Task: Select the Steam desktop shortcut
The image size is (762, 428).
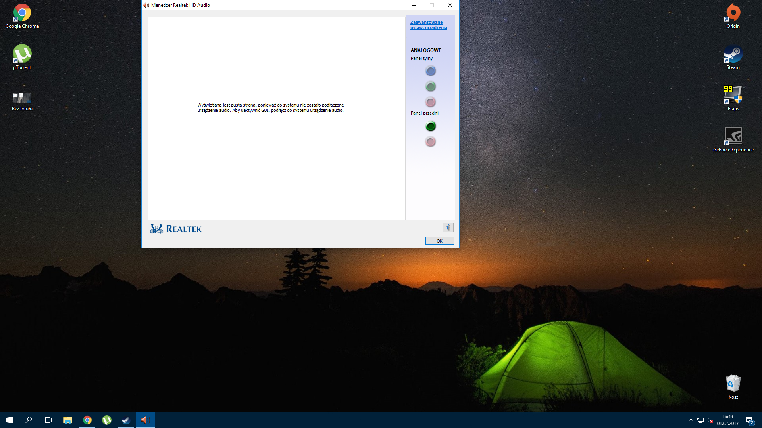Action: (x=733, y=57)
